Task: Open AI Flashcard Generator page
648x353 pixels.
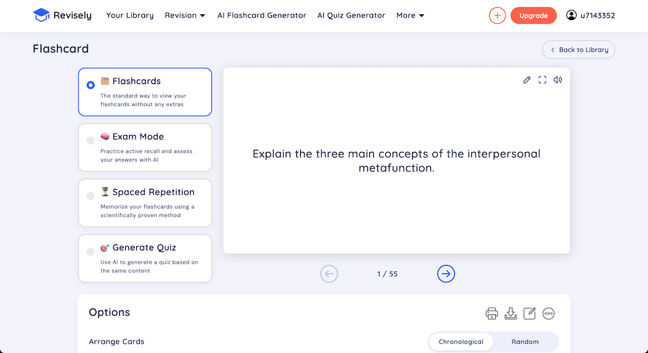Action: [x=262, y=16]
